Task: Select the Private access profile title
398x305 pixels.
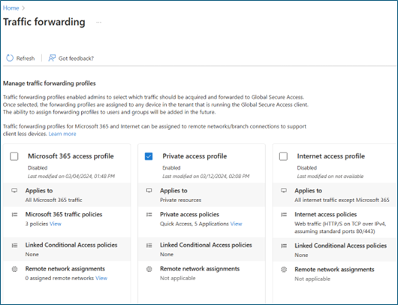Action: point(194,156)
